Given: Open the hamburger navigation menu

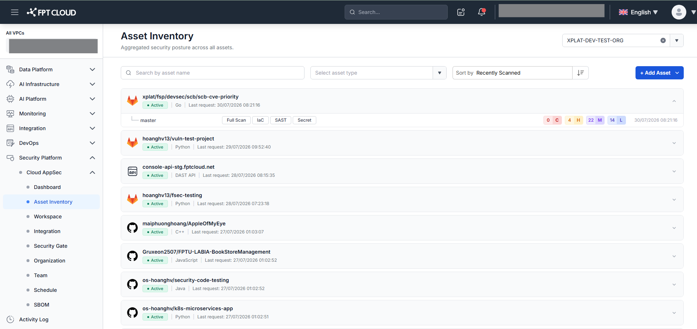Looking at the screenshot, I should tap(15, 12).
